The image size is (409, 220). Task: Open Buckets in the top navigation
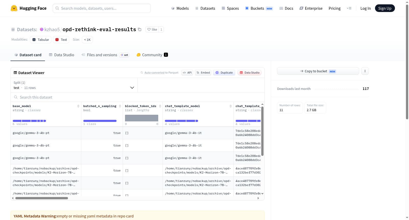pos(259,8)
